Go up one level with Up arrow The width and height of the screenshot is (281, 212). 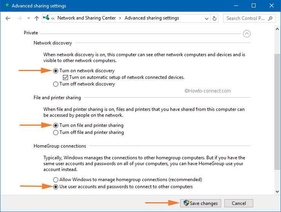click(37, 18)
